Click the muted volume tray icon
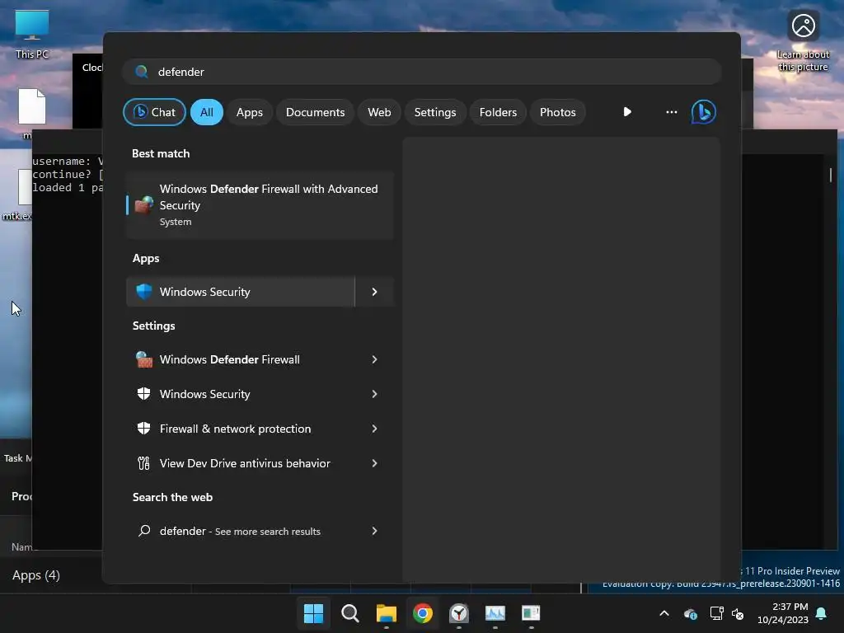 738,613
